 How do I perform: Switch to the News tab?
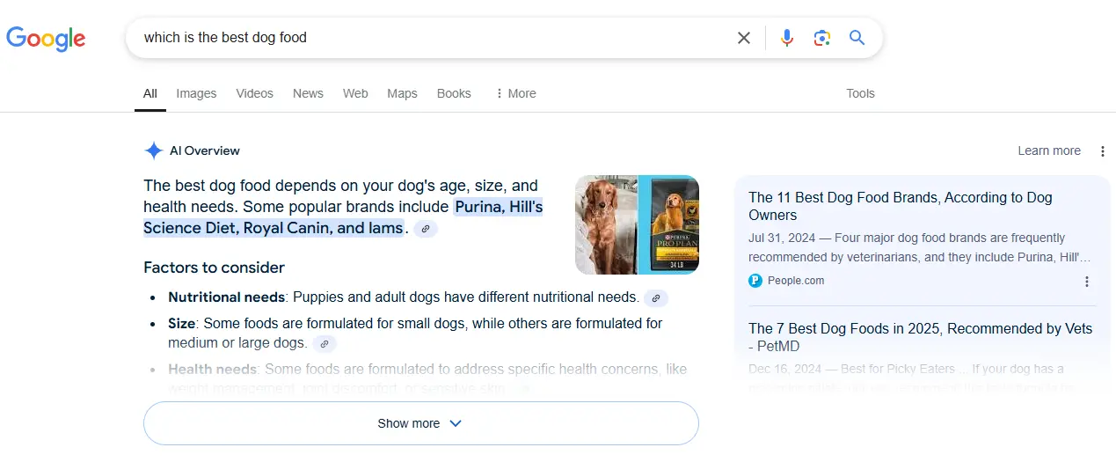tap(308, 93)
